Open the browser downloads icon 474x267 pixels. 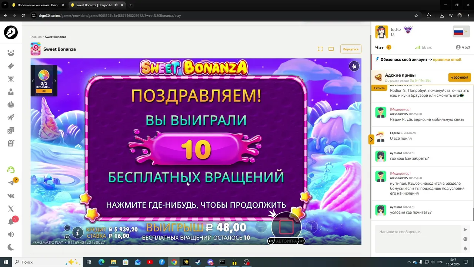coord(442,16)
